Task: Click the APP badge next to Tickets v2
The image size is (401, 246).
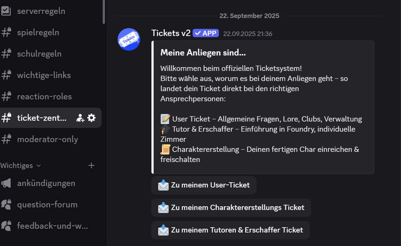Action: pos(206,33)
